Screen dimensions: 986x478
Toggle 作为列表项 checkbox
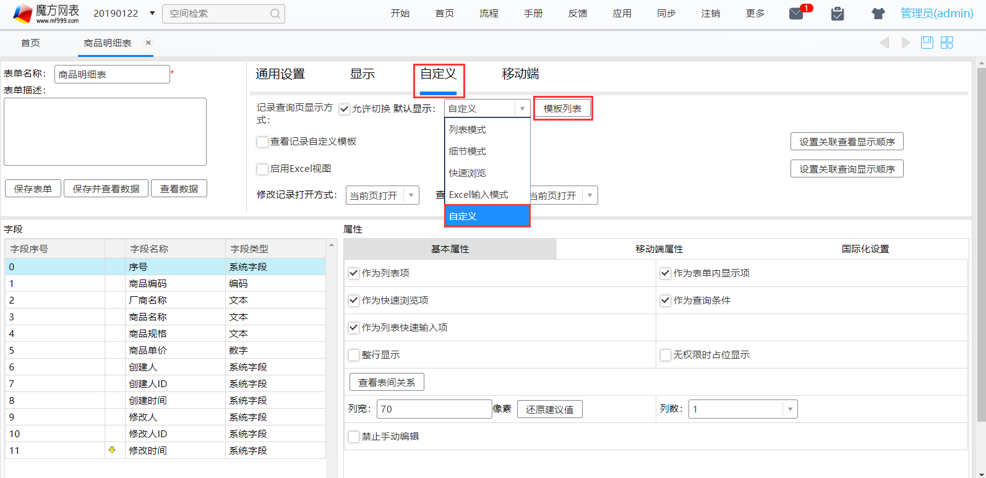(x=354, y=273)
